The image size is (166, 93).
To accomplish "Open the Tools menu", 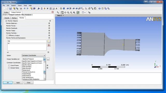I will tap(25, 5).
